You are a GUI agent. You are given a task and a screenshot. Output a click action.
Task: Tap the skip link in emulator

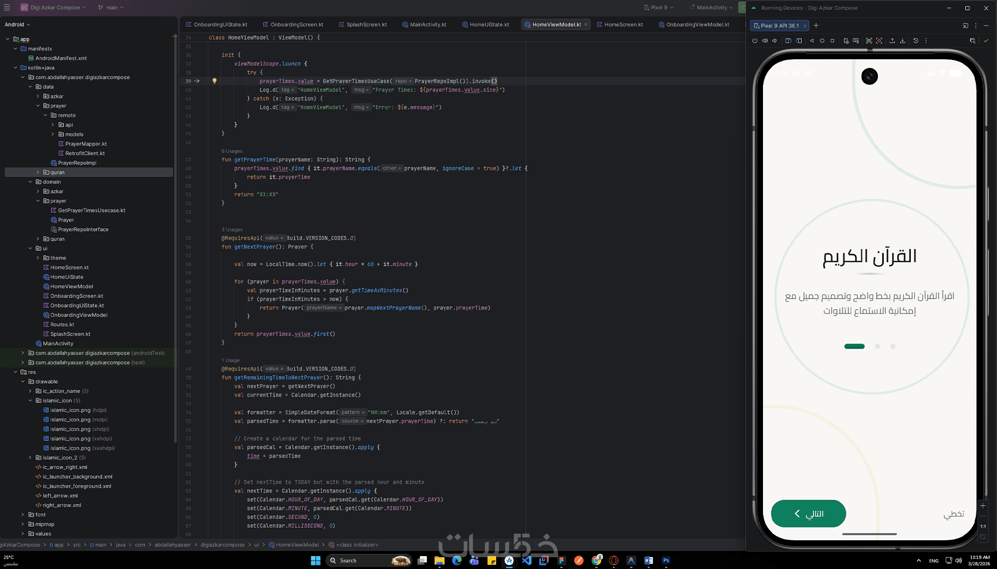(954, 514)
